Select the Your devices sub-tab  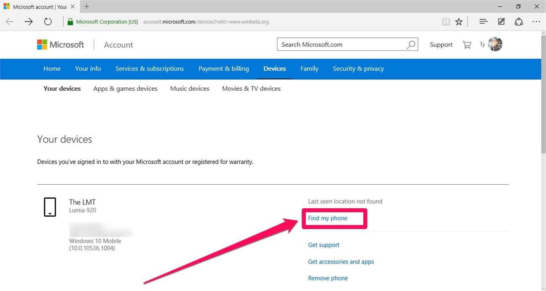(x=62, y=89)
